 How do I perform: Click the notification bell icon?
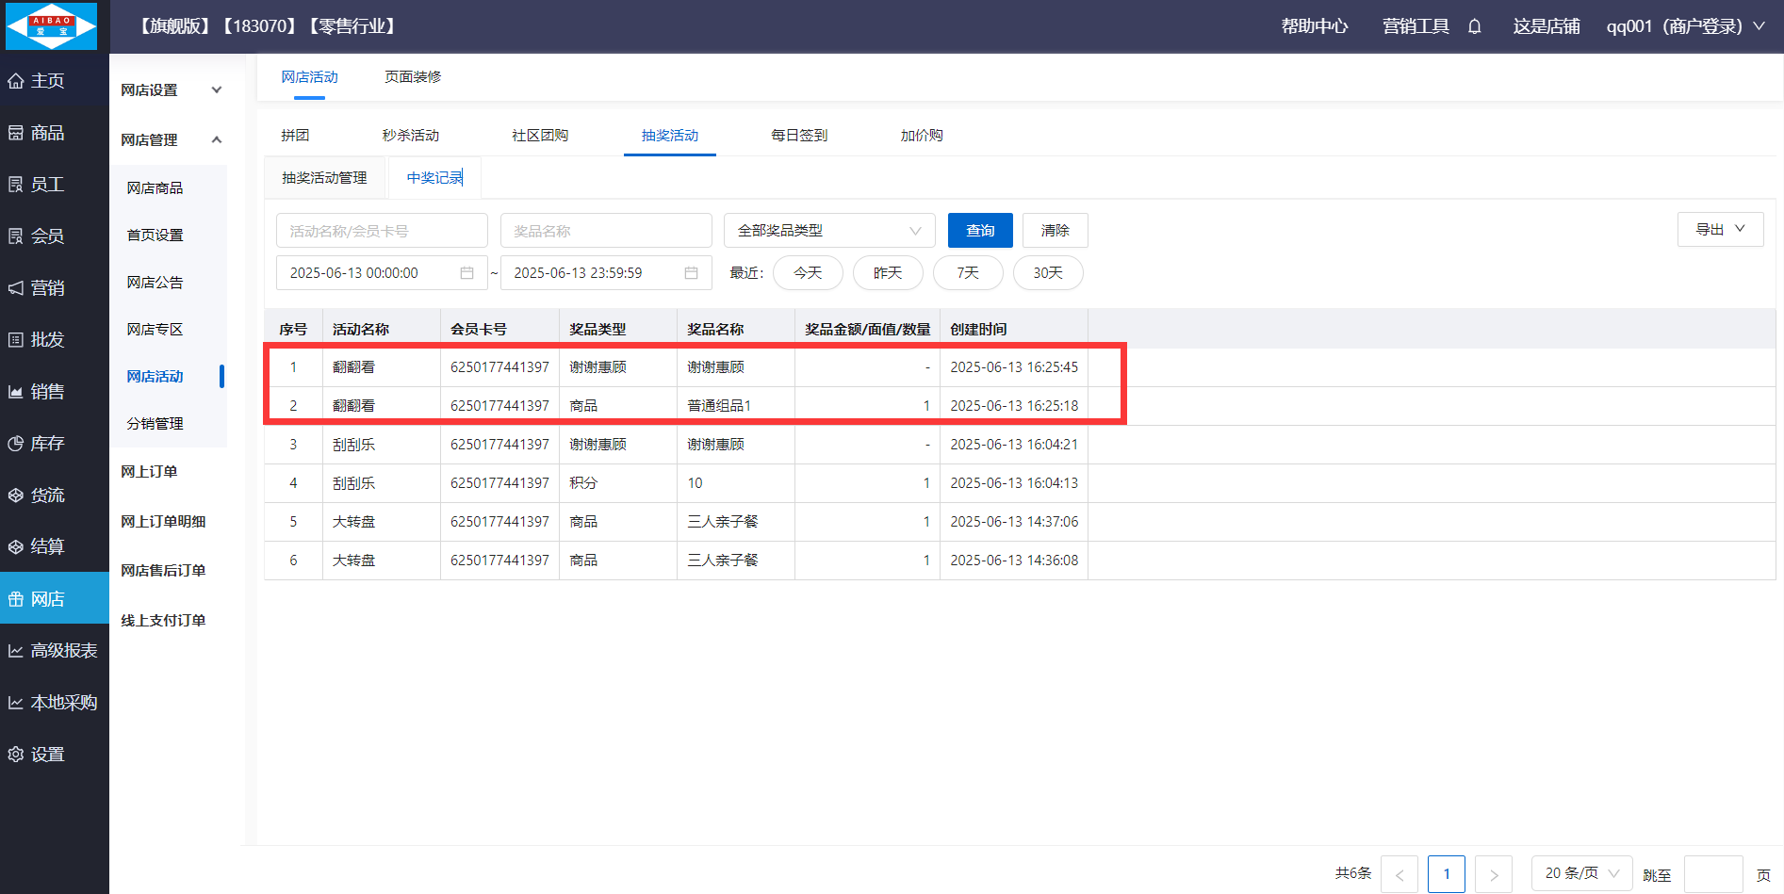pyautogui.click(x=1474, y=26)
